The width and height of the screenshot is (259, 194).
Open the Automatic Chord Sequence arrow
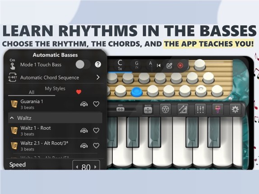[x=98, y=77]
